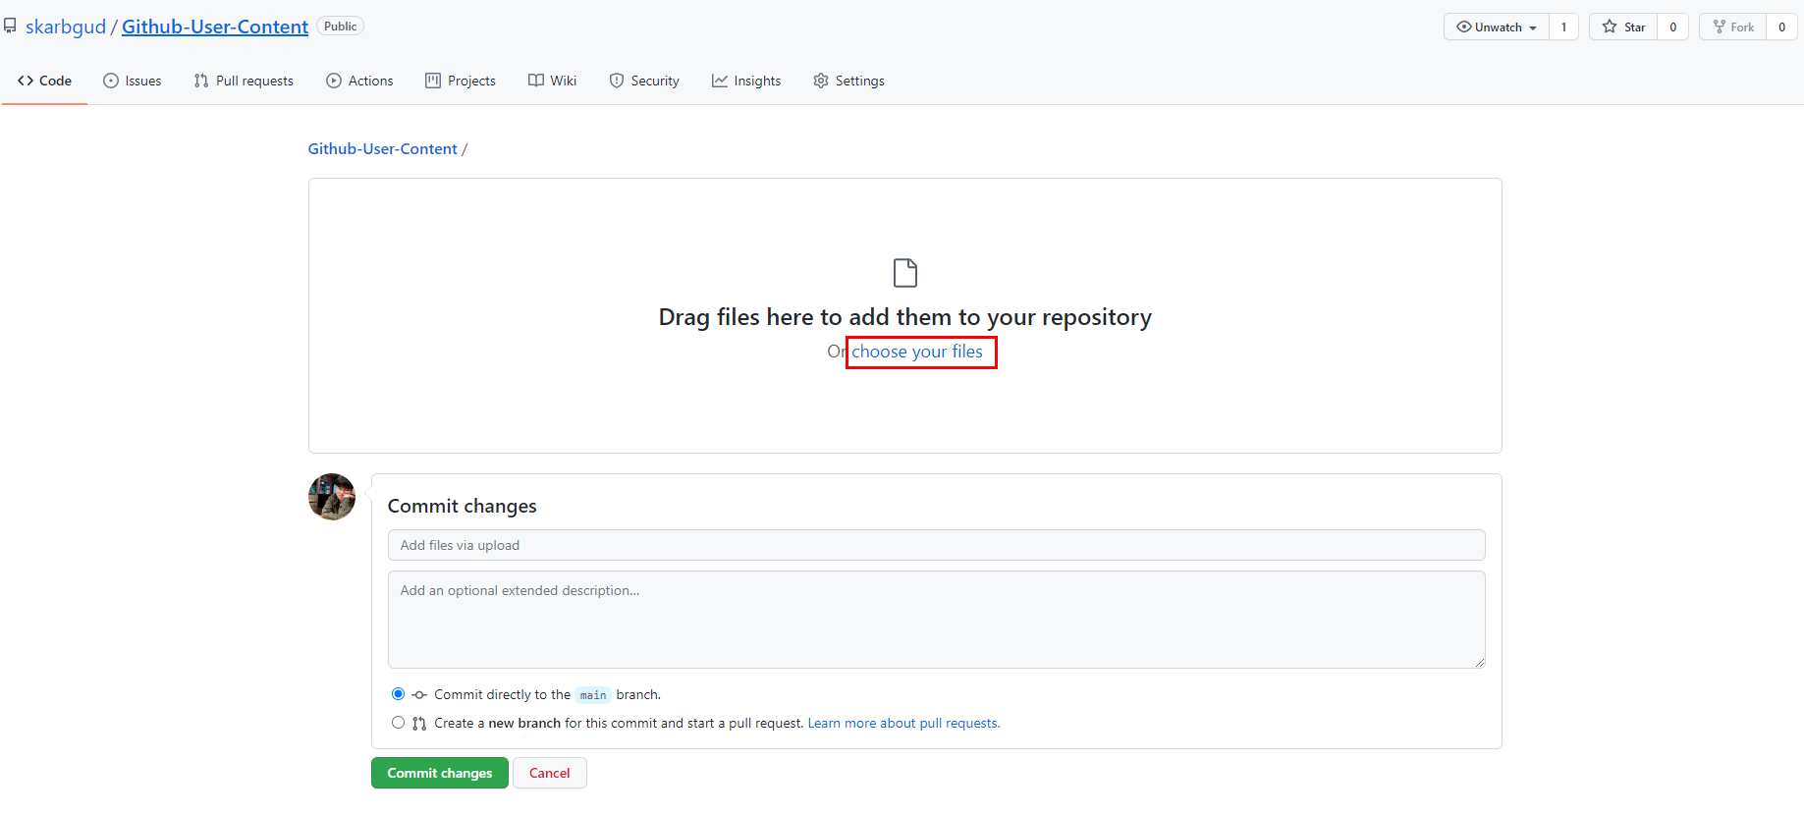Image resolution: width=1804 pixels, height=816 pixels.
Task: Click the main branch label
Action: (x=593, y=695)
